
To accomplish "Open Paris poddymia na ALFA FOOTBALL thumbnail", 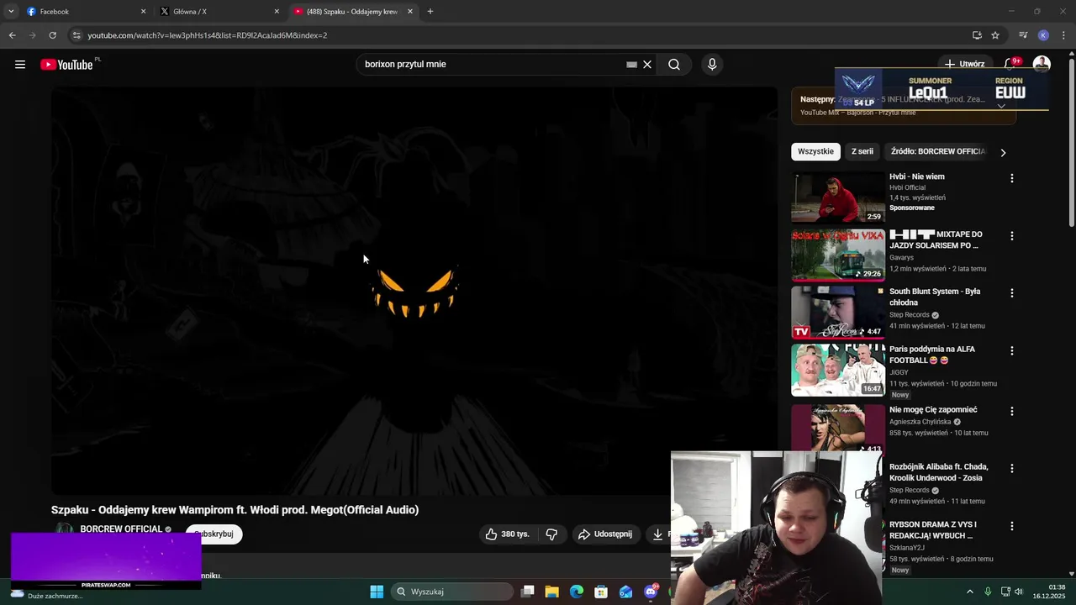I will [x=838, y=370].
